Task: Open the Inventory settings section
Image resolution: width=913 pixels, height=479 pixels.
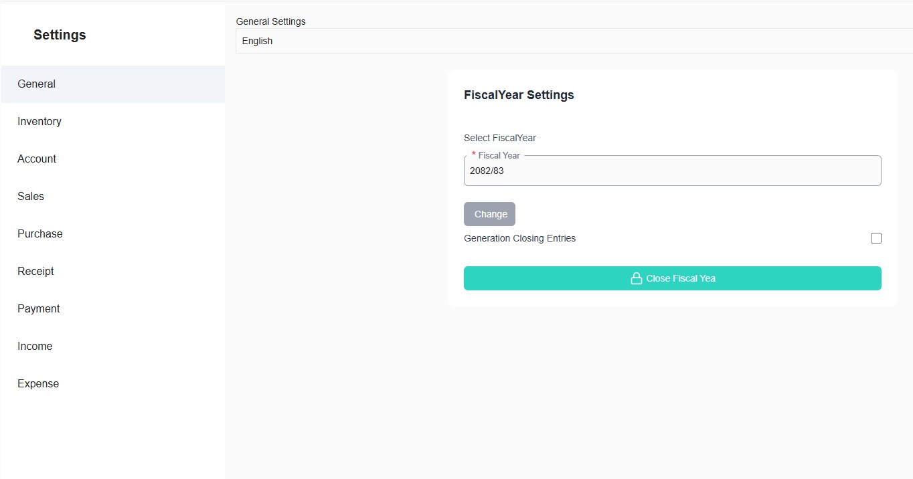Action: point(39,122)
